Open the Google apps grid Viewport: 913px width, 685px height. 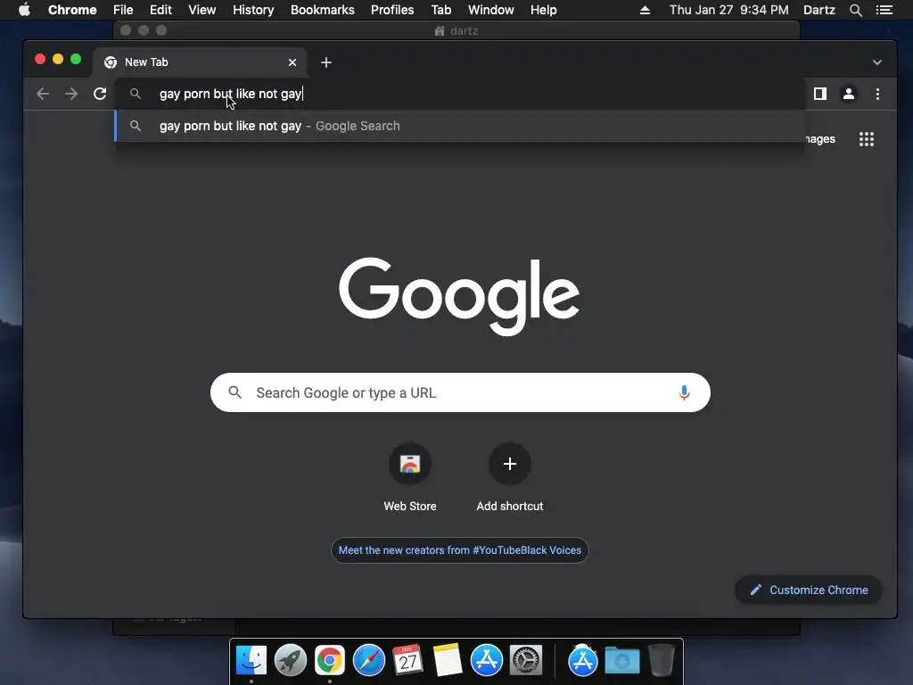867,139
